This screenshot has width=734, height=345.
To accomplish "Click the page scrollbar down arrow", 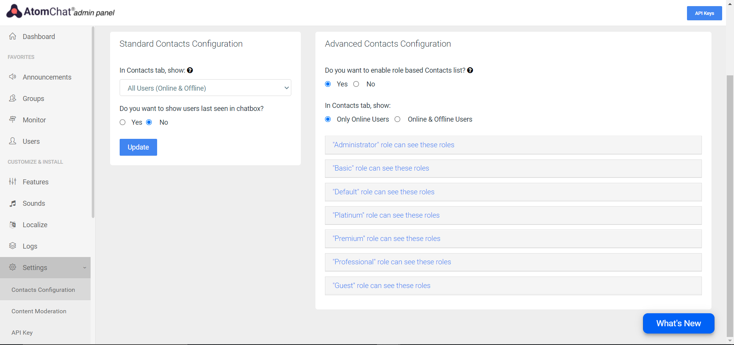I will [x=730, y=340].
